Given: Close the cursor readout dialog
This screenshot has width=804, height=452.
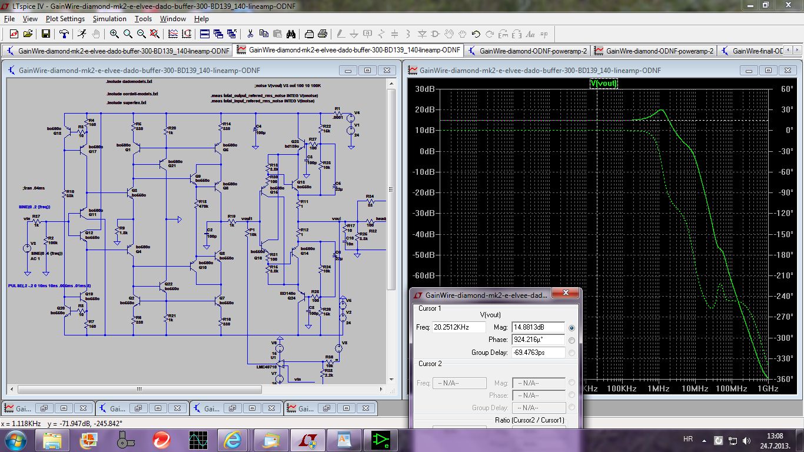Looking at the screenshot, I should coord(566,293).
